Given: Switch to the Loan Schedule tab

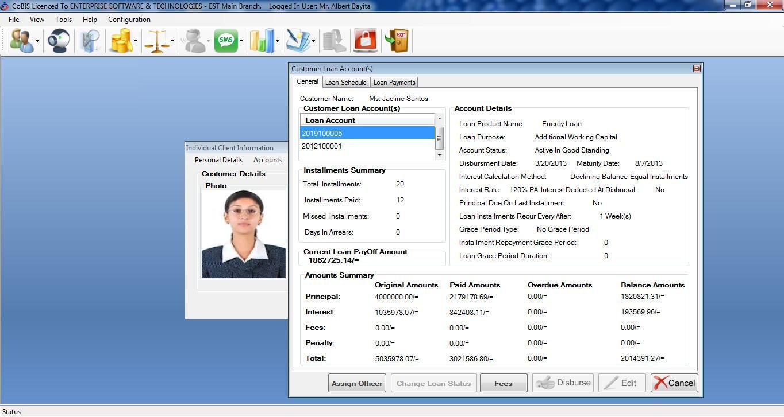Looking at the screenshot, I should point(345,82).
